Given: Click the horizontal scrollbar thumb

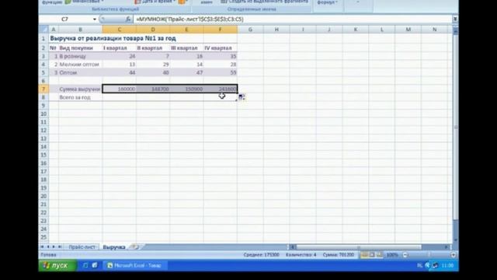Looking at the screenshot, I should click(x=359, y=247).
